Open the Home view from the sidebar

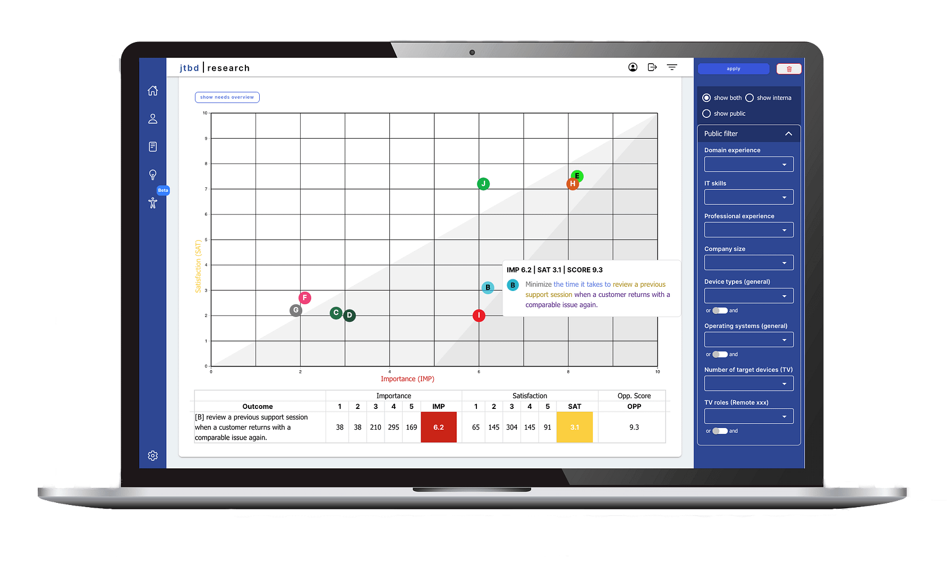coord(153,90)
